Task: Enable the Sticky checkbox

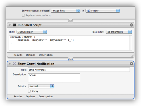Action: point(29,91)
